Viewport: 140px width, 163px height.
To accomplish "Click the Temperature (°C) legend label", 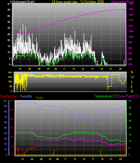I will [106, 96].
